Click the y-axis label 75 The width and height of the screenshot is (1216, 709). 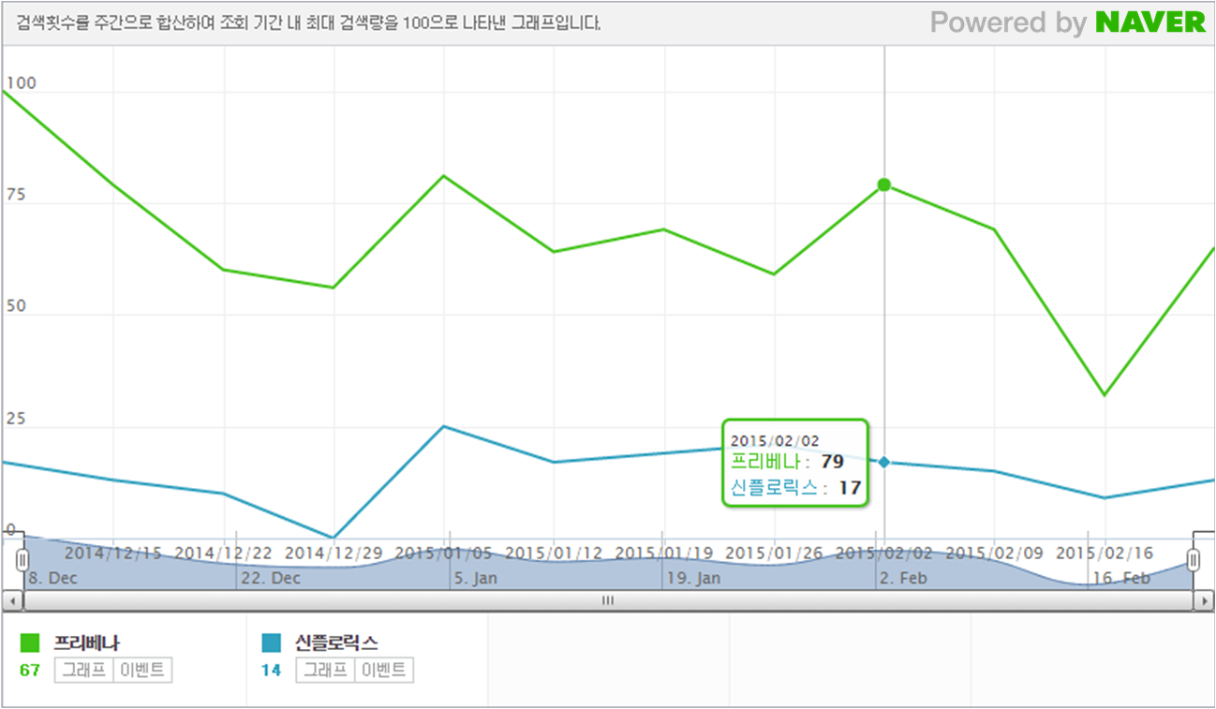point(15,195)
